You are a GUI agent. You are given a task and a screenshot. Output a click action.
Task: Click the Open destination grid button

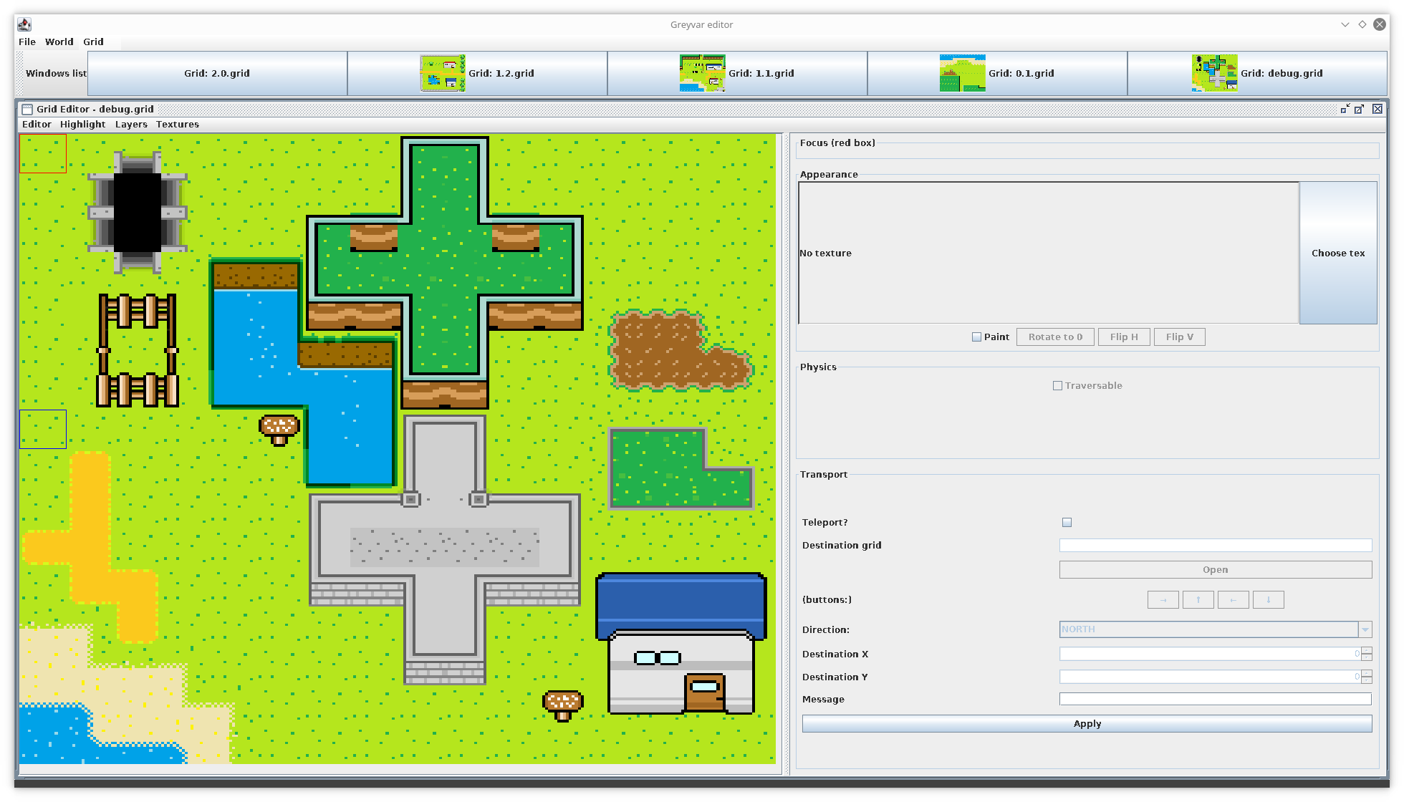coord(1216,569)
